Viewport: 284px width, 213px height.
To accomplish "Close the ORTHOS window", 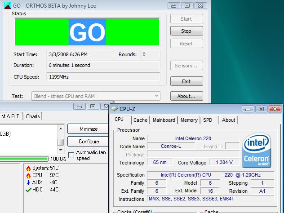I will tap(201, 6).
